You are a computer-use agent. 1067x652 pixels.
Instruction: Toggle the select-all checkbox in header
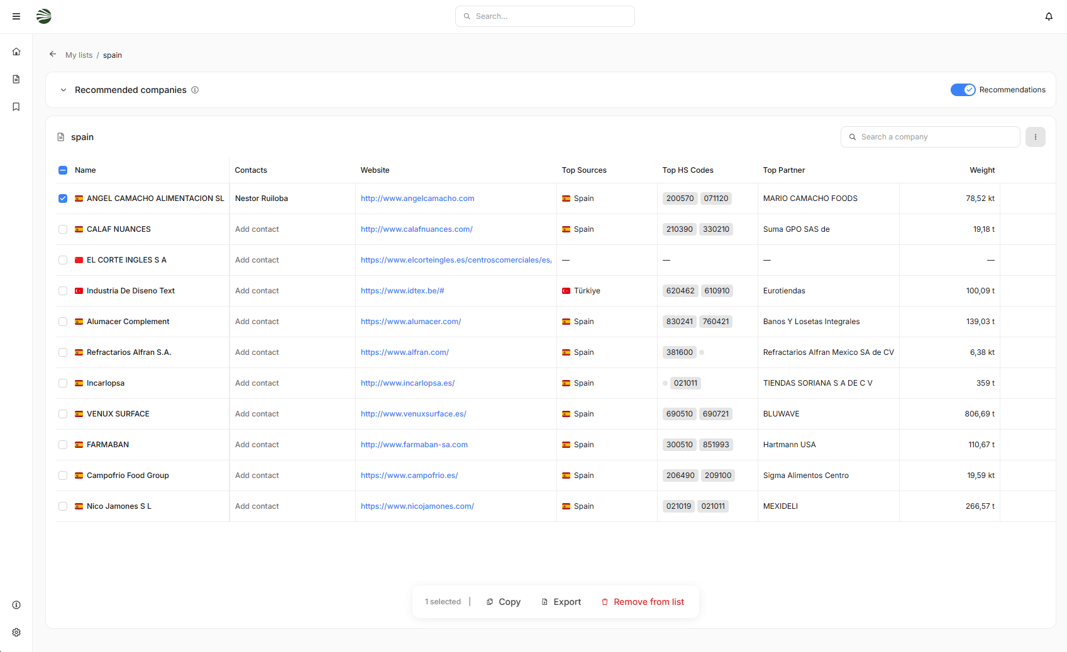[63, 170]
